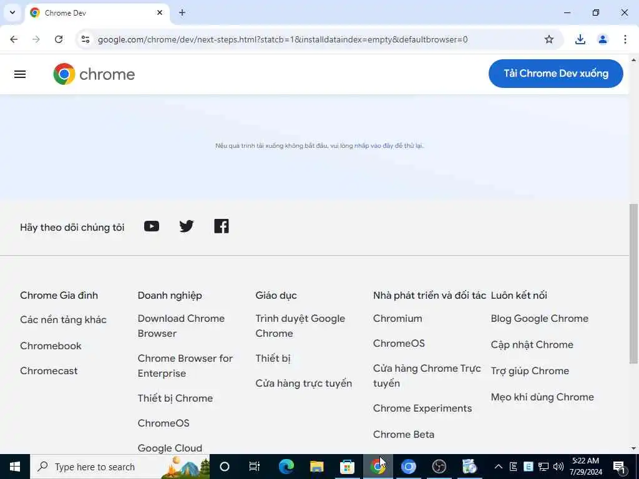Click the browser forward arrow
This screenshot has width=639, height=479.
tap(36, 39)
